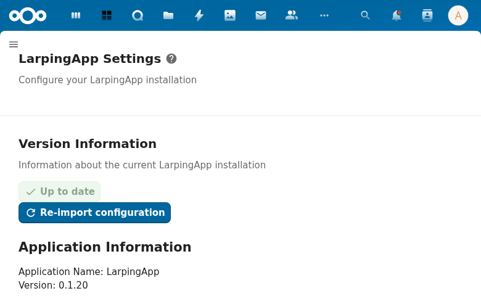Open the Photos app icon
481x304 pixels.
click(x=230, y=15)
